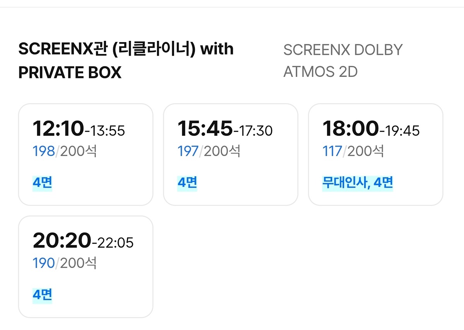Click the 4면 tag under 20:20

tap(42, 295)
